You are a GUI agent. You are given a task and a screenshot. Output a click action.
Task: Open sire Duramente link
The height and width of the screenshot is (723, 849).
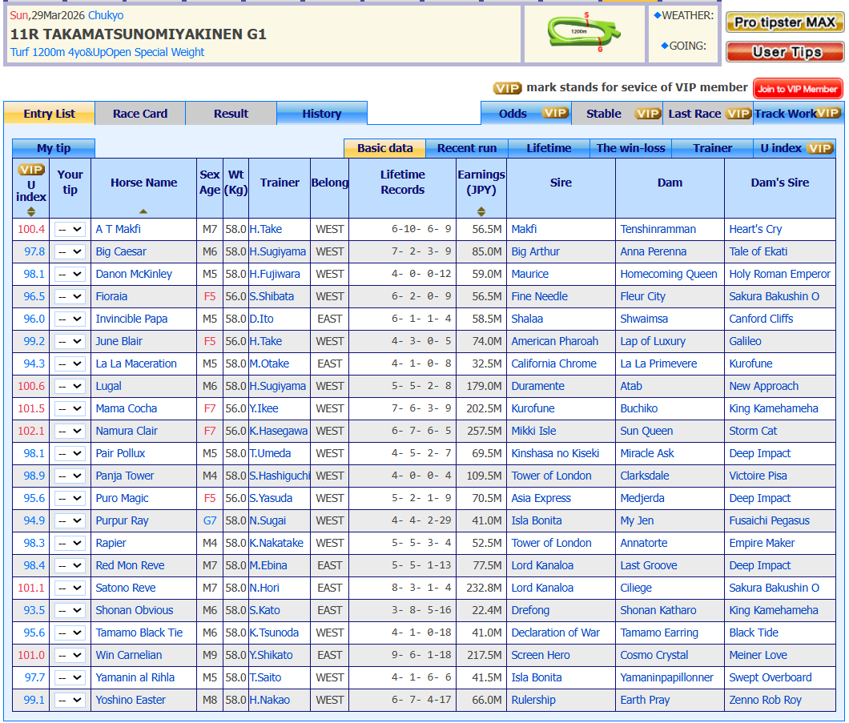tap(537, 387)
